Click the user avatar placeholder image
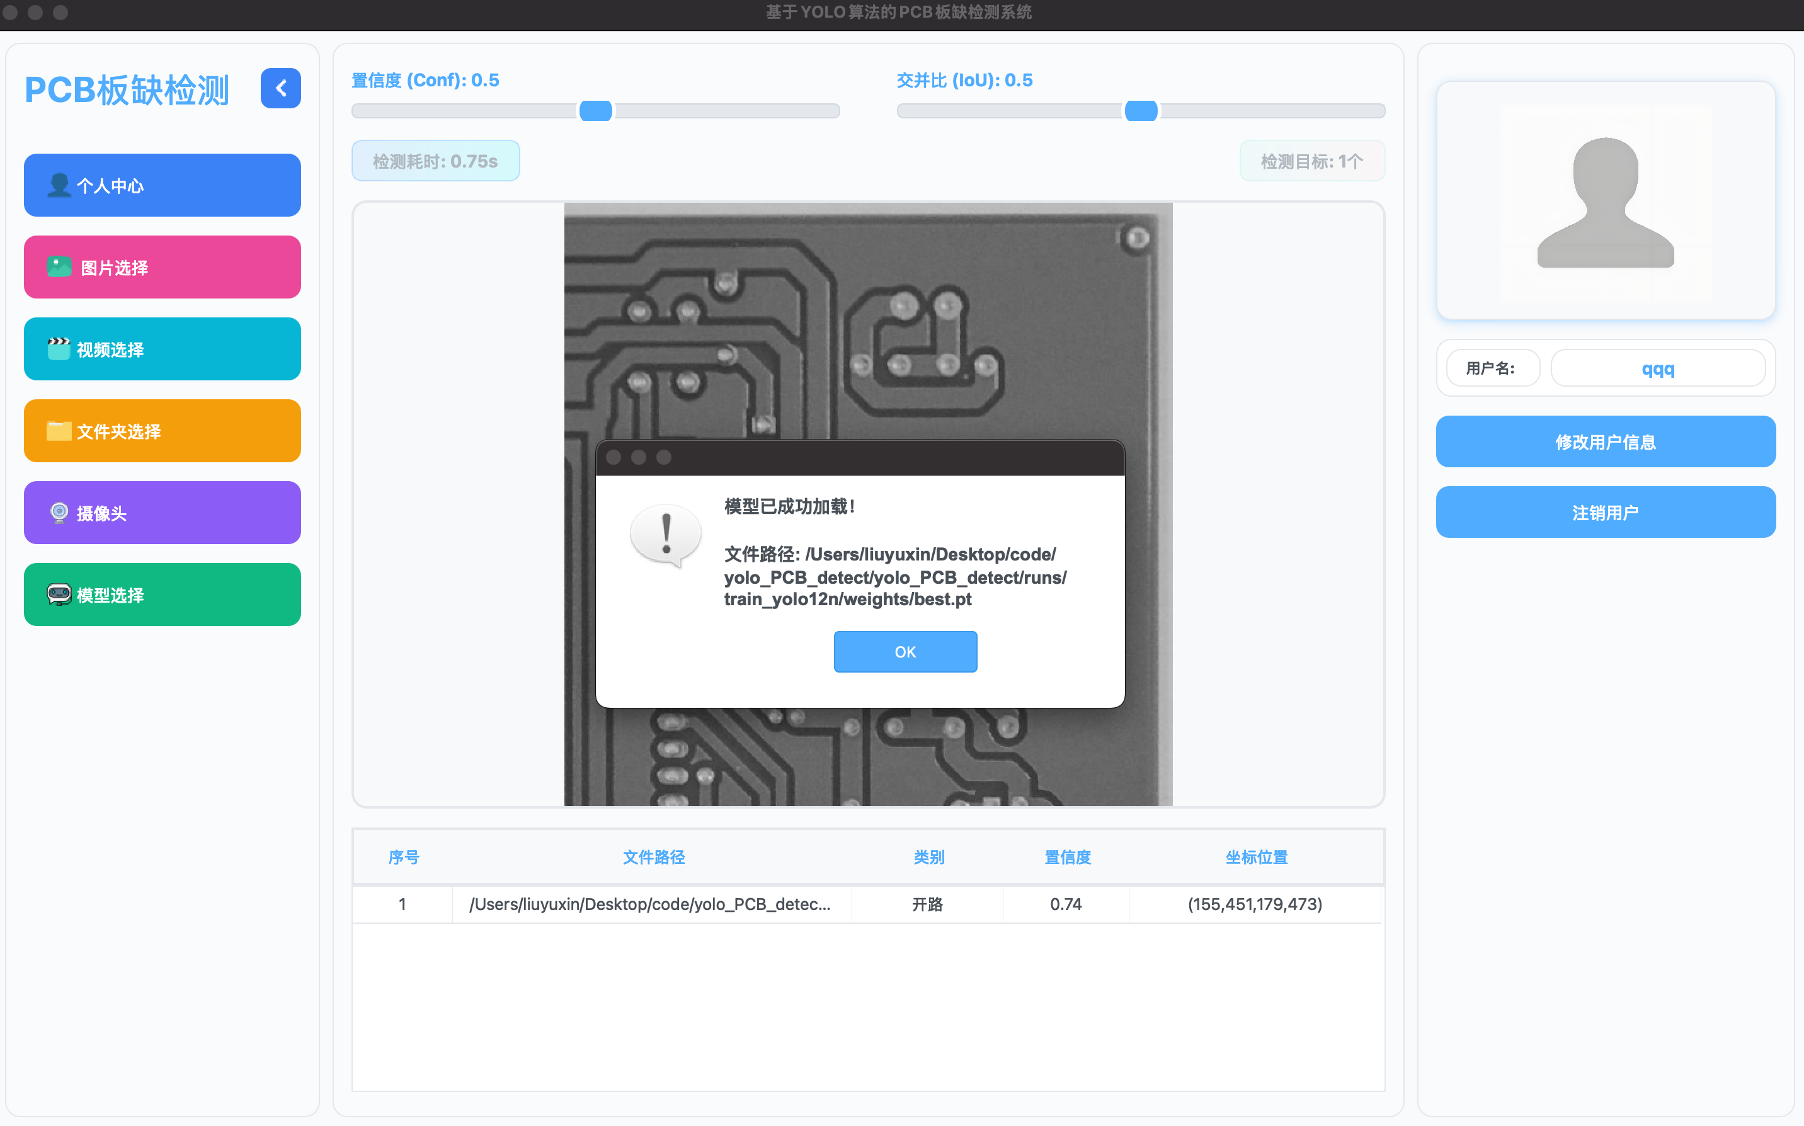The height and width of the screenshot is (1126, 1804). [x=1605, y=201]
